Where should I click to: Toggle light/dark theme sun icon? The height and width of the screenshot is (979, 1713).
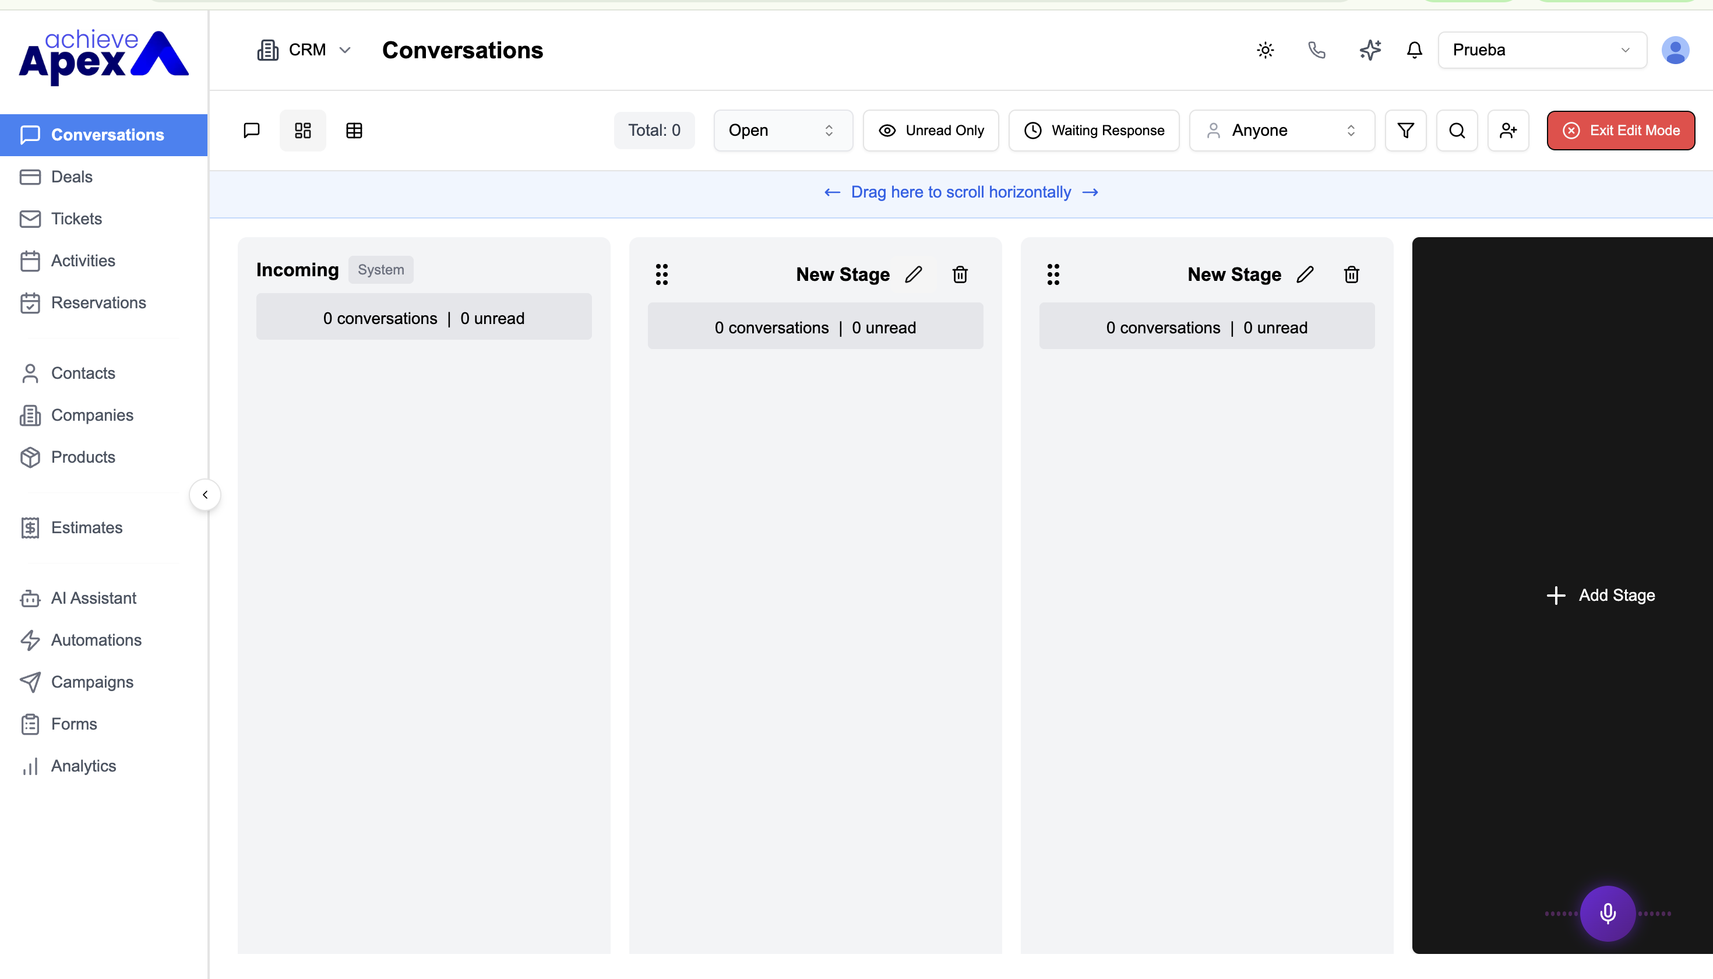(1266, 50)
